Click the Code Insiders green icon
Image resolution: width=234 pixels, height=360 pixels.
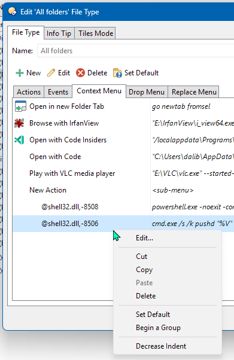click(19, 140)
